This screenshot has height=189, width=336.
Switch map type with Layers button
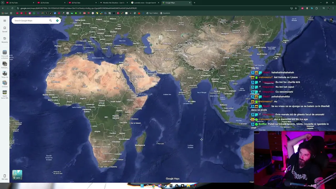pos(17,175)
